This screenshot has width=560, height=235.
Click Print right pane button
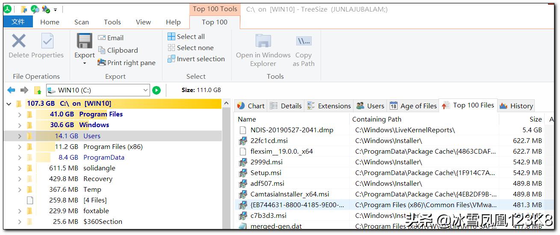click(127, 63)
